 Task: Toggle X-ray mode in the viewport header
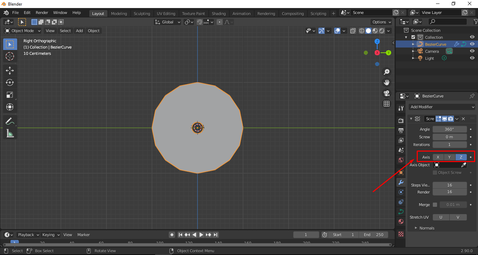353,31
